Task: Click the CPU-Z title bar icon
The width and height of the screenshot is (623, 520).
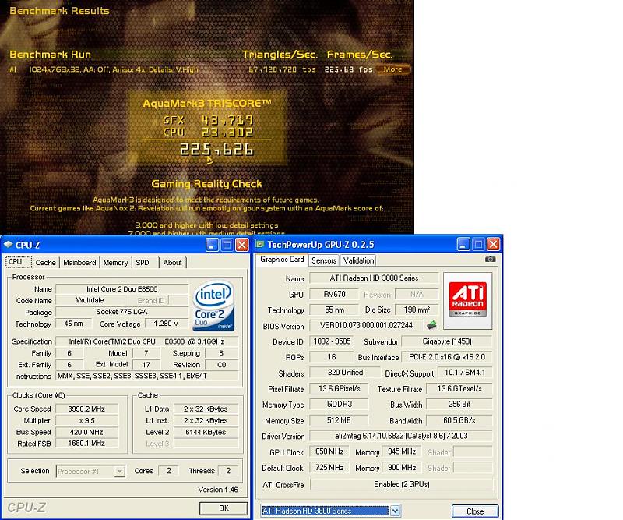Action: (x=8, y=245)
